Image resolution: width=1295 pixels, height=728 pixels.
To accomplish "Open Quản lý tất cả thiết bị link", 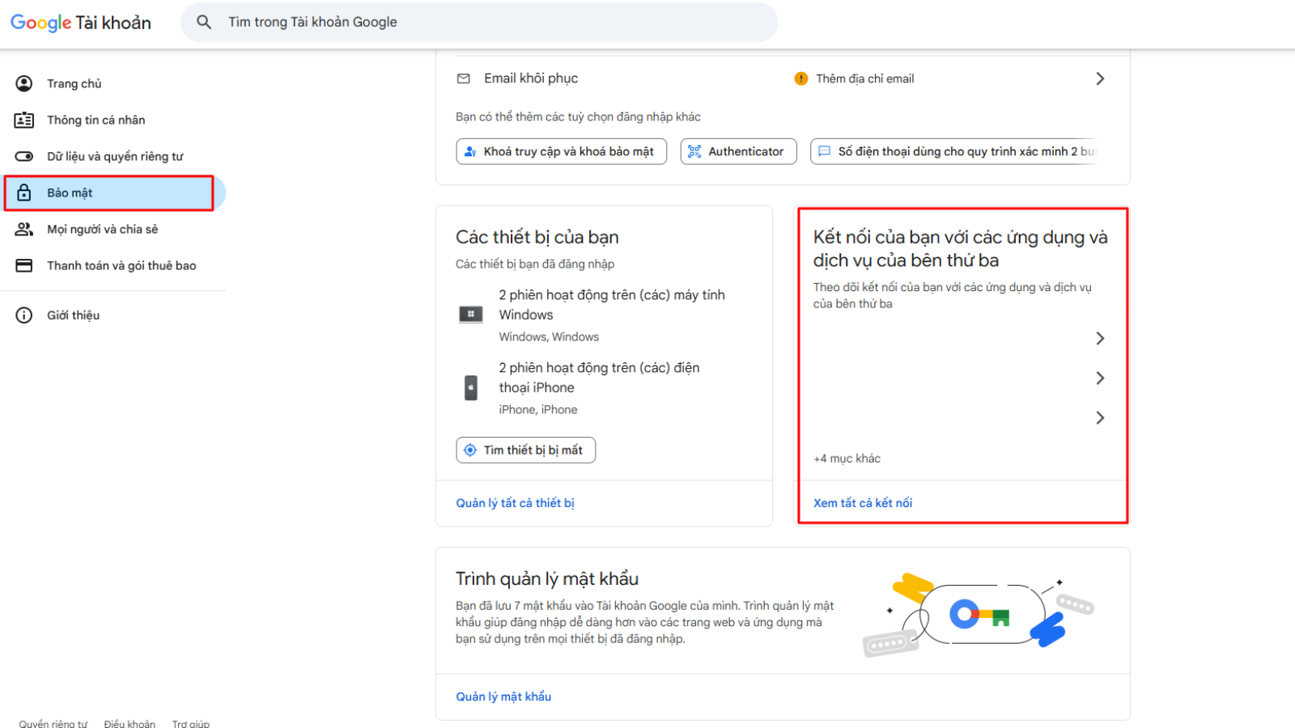I will pos(515,502).
